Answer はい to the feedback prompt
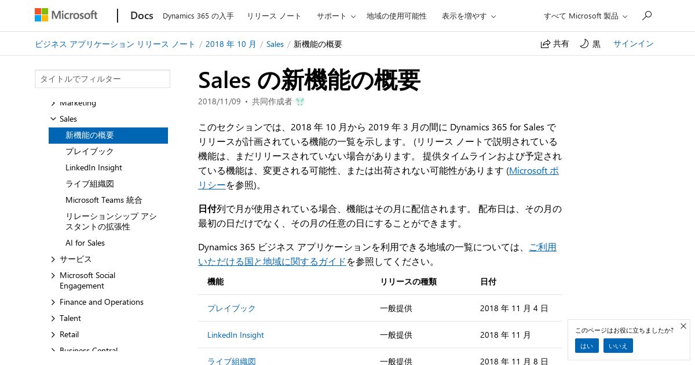695x365 pixels. (587, 346)
